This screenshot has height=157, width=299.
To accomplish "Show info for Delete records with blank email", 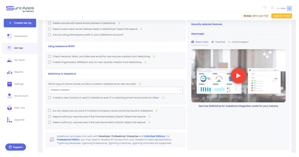I will click(x=119, y=23).
